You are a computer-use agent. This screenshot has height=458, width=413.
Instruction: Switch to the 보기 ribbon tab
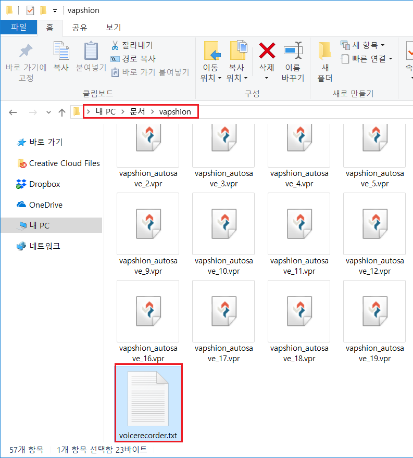click(x=113, y=28)
